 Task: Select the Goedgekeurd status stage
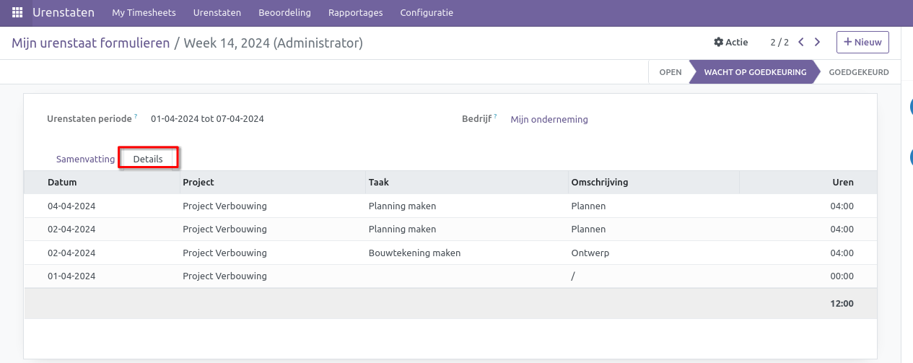pyautogui.click(x=858, y=72)
